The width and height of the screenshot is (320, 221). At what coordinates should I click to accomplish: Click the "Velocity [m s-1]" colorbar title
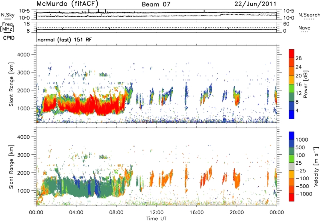click(x=316, y=166)
